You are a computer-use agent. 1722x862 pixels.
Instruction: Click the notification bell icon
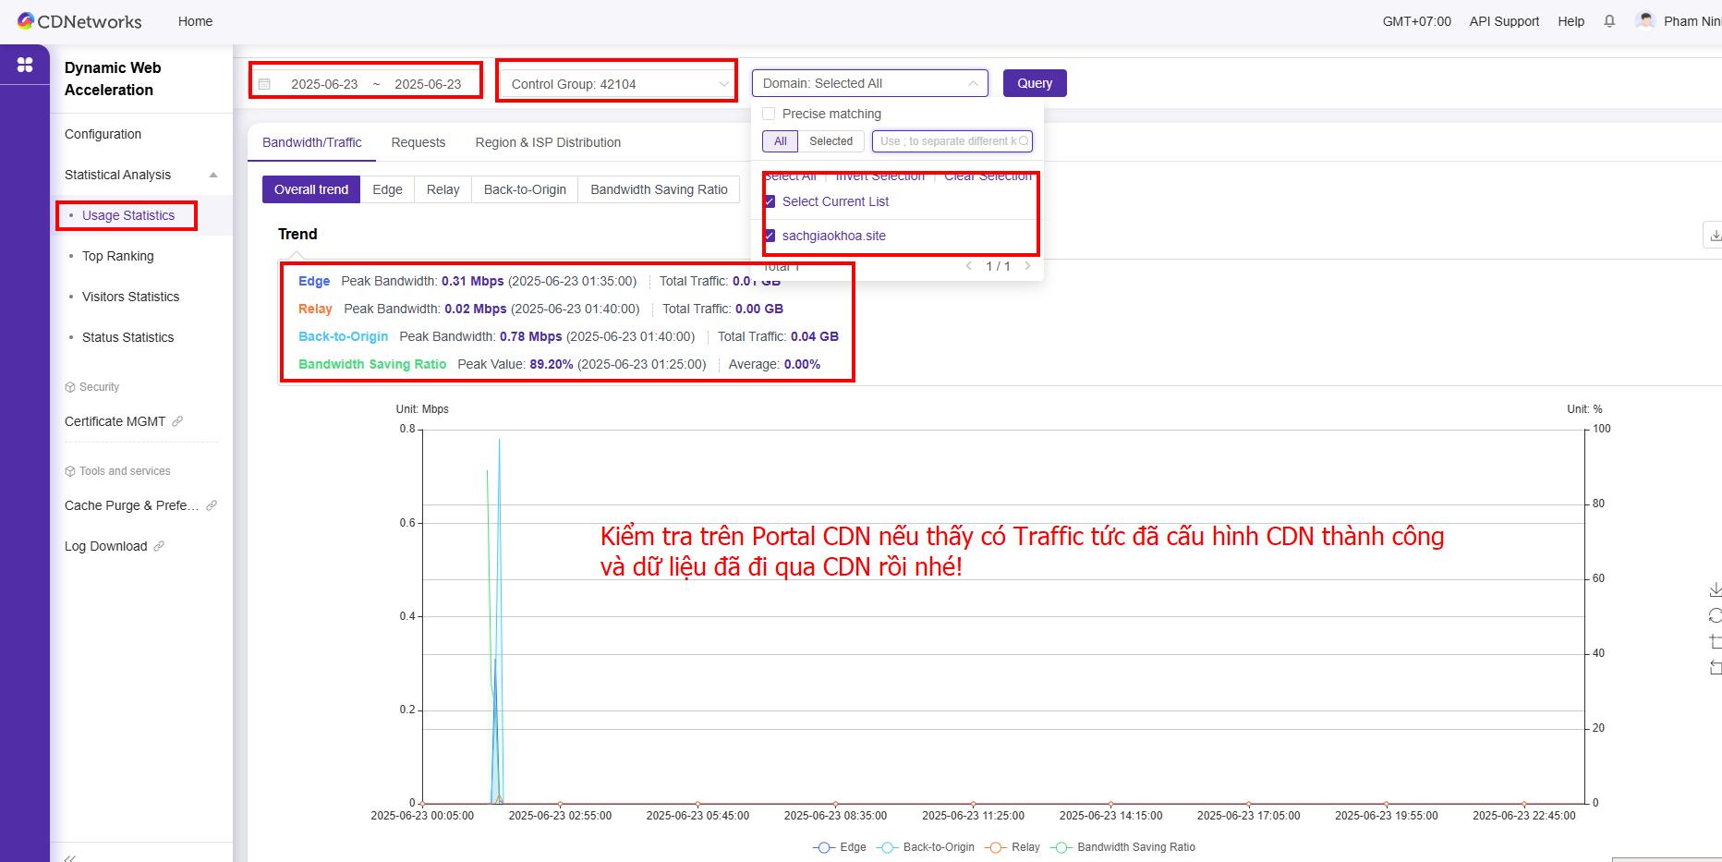(x=1609, y=21)
